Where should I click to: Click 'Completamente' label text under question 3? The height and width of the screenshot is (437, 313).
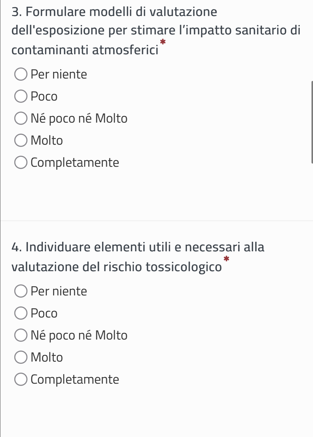coord(75,163)
